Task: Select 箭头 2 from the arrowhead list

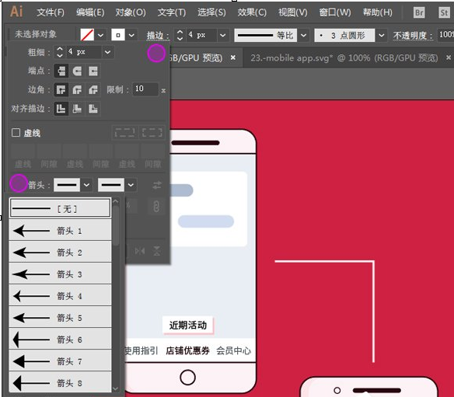Action: tap(60, 252)
